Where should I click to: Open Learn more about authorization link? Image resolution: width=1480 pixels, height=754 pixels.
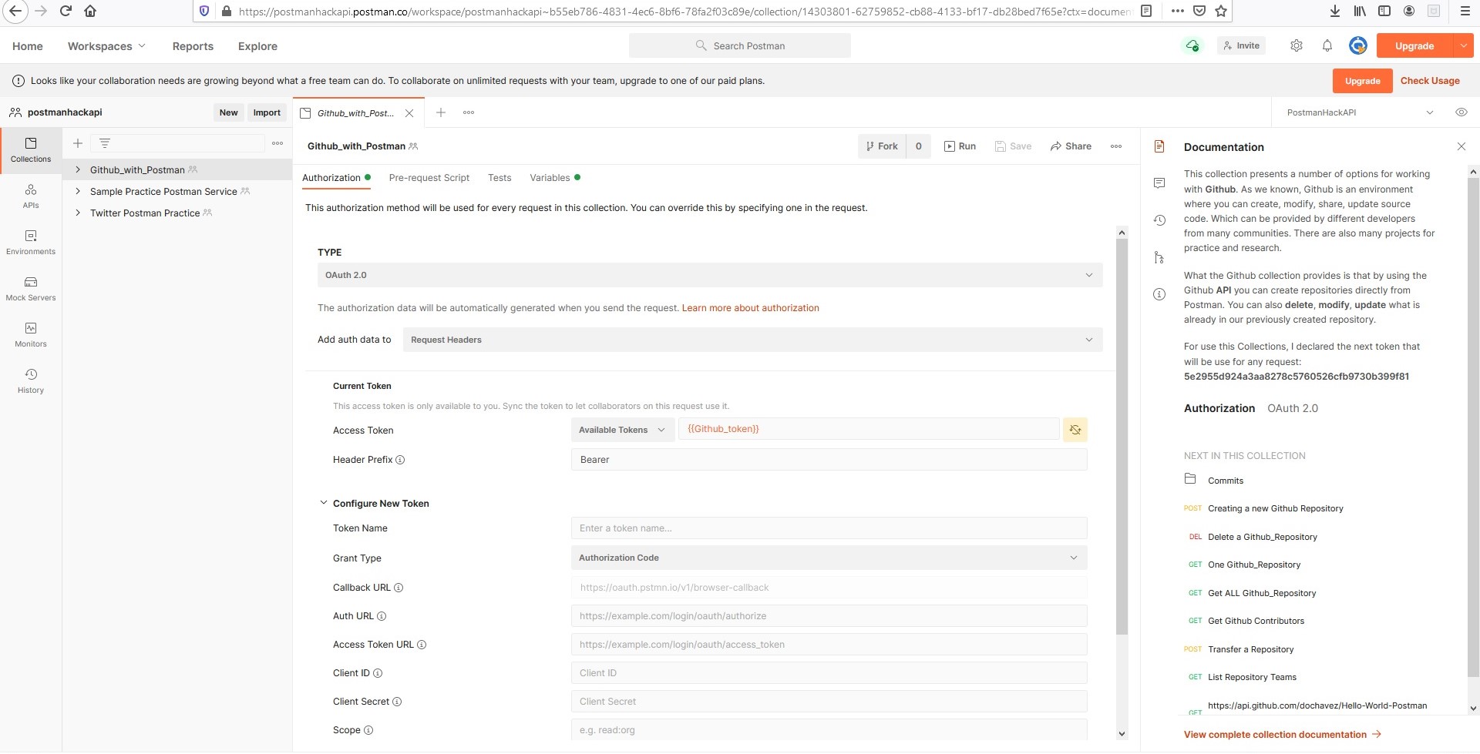tap(750, 308)
